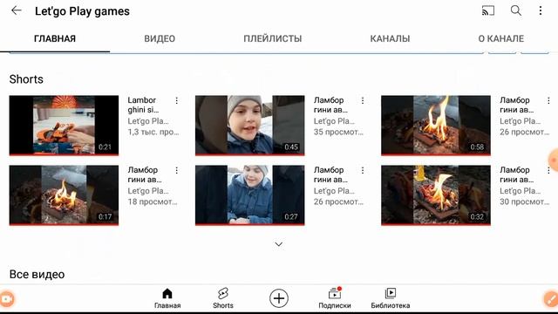
Task: Open options for the 0:27 short
Action: pos(363,171)
